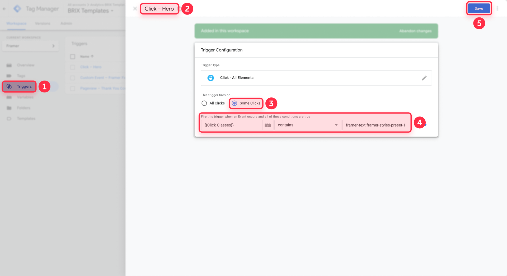Click the back arrow in Tag Manager header
The width and height of the screenshot is (507, 276).
4,9
